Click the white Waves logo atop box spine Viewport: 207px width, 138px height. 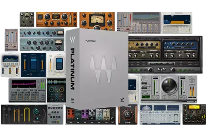click(x=72, y=39)
